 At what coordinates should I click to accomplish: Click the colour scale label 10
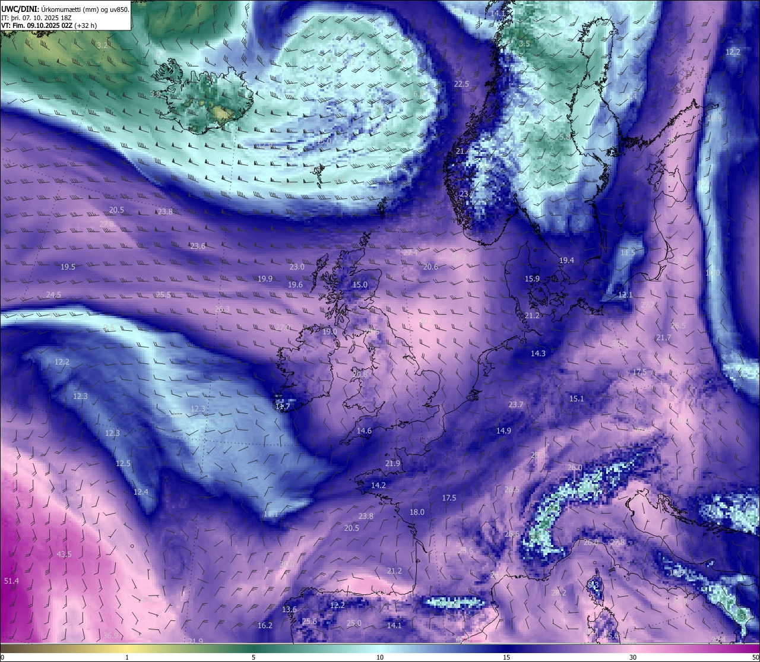(x=380, y=657)
